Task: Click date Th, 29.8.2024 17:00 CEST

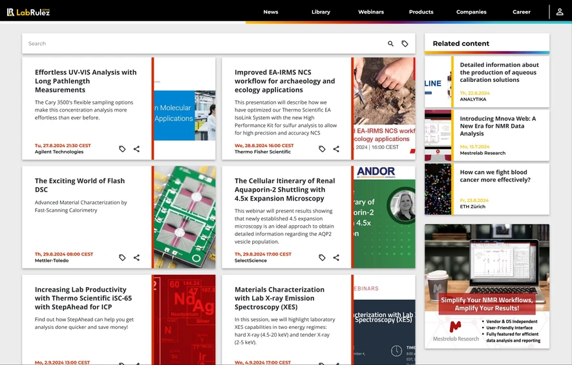Action: pyautogui.click(x=263, y=254)
